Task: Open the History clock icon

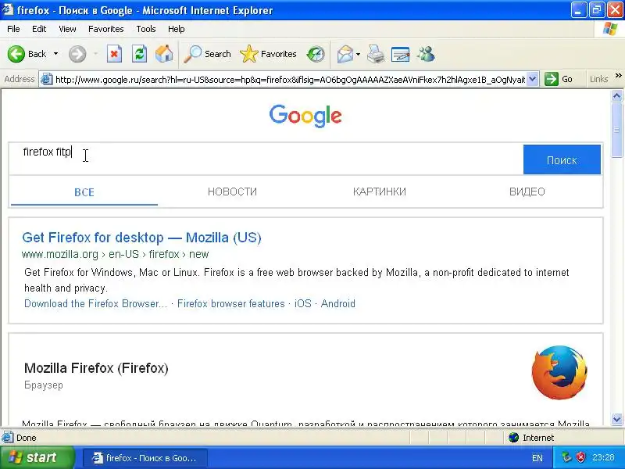Action: [x=316, y=54]
